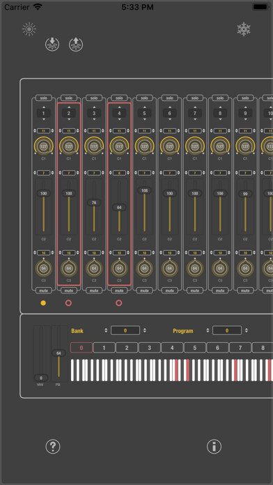Click stepper right of Program value field
Screen dimensions: 273x485
coord(246,330)
